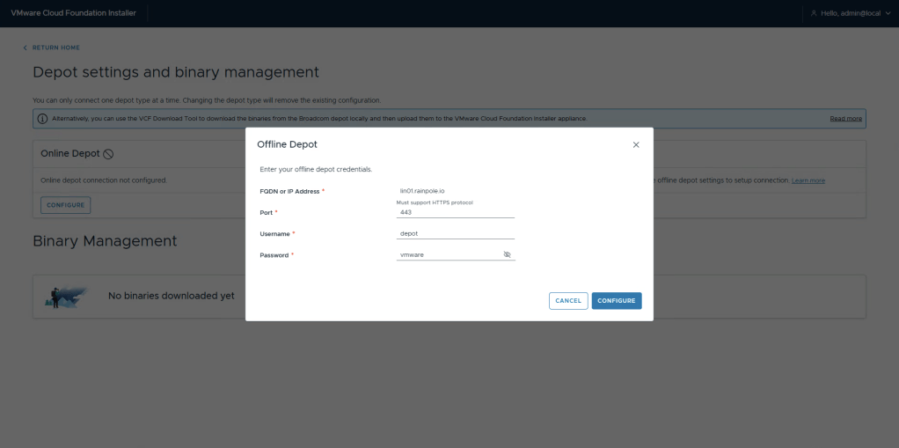Focus the Username input field
899x448 pixels.
point(456,233)
